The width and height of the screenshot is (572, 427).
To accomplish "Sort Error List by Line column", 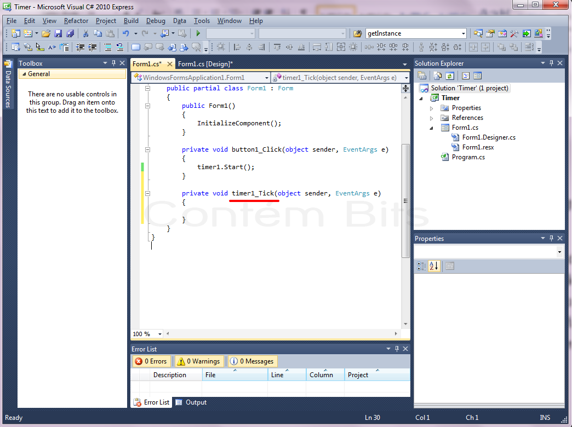I will click(287, 375).
